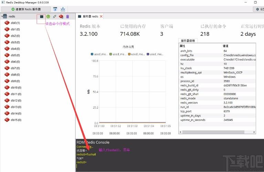
Task: Click the disconnect plug icon
Action: point(54,16)
